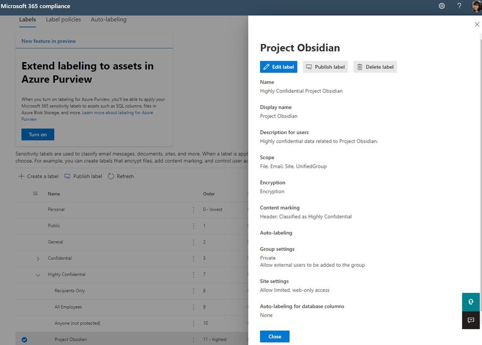
Task: Expand the Confidential label group
Action: pos(38,259)
